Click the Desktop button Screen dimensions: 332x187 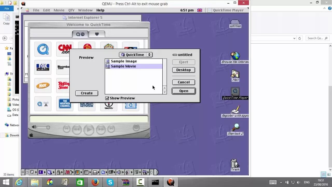pyautogui.click(x=183, y=70)
